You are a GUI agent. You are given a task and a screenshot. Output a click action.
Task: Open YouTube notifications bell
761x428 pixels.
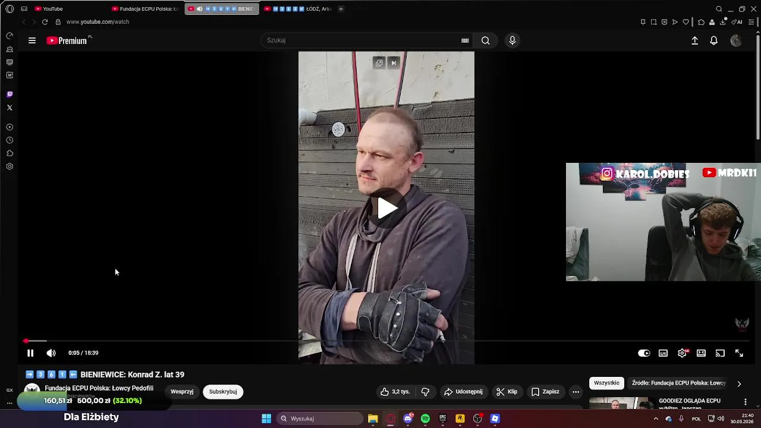click(x=714, y=40)
